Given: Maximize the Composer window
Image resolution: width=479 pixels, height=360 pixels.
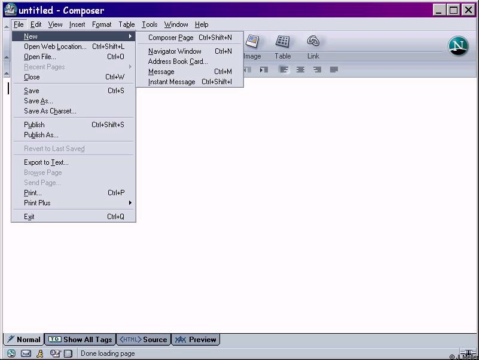Looking at the screenshot, I should [454, 10].
